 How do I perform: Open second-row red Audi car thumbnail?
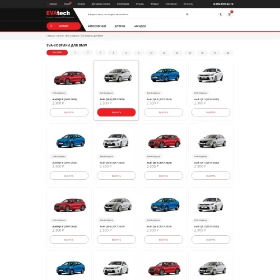coord(164,142)
